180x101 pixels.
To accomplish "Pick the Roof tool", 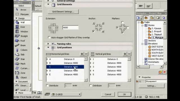I will pos(22,41).
